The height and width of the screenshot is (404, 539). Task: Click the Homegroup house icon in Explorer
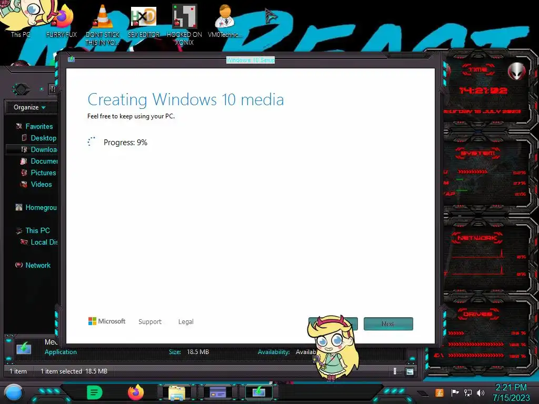(19, 207)
